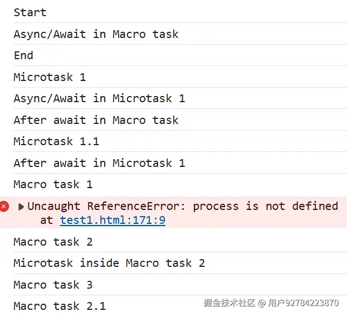Expand the Uncaught ReferenceError message

click(21, 207)
